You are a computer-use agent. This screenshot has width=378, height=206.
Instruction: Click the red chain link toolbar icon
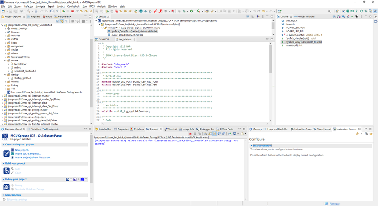pos(155,11)
